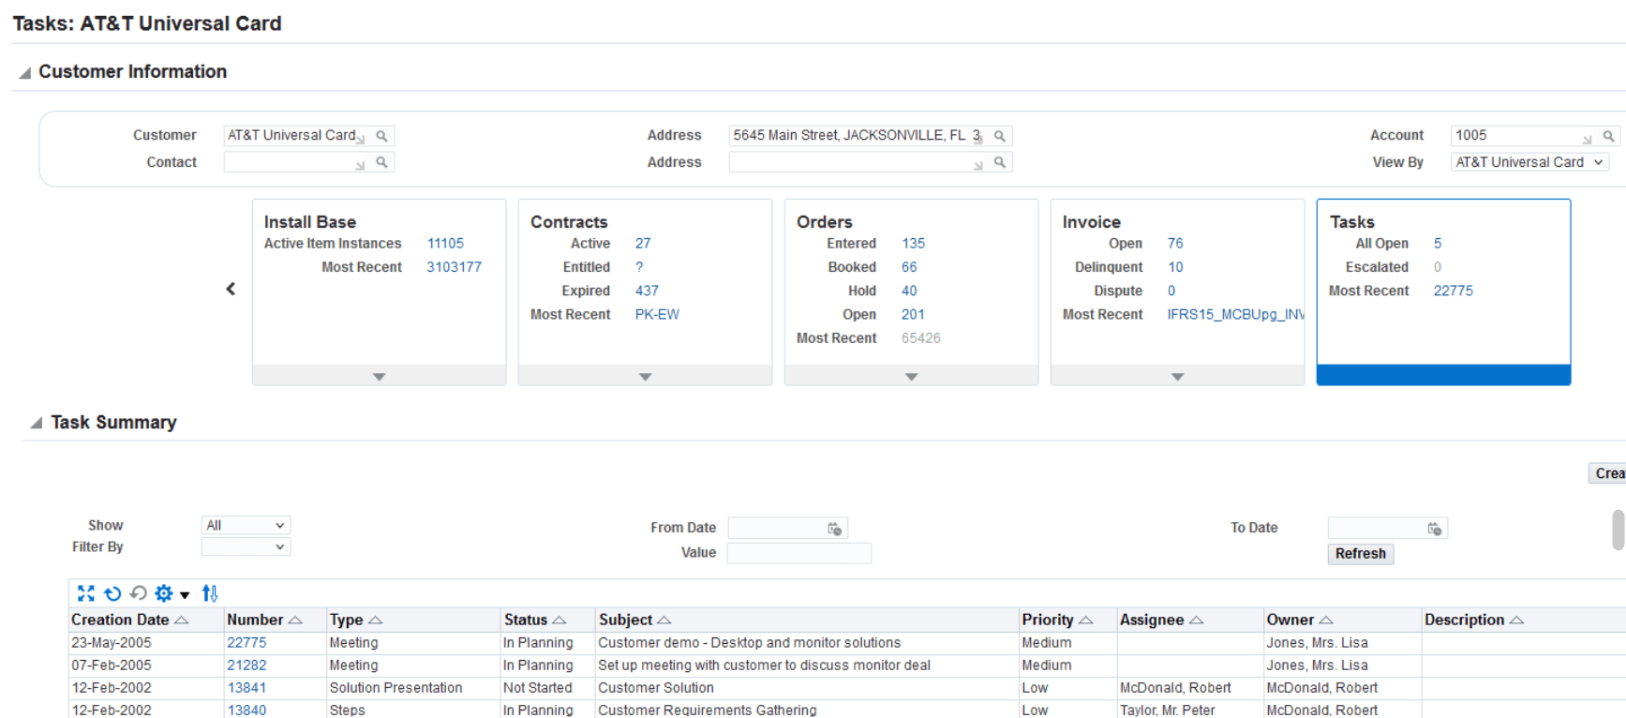
Task: Expand the Invoice card's bottom arrow
Action: [x=1177, y=376]
